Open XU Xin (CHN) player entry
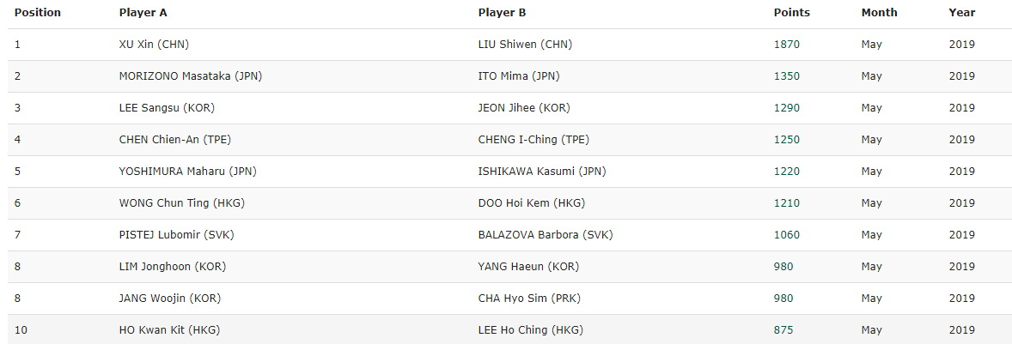Viewport: 1012px width, 344px height. [155, 45]
